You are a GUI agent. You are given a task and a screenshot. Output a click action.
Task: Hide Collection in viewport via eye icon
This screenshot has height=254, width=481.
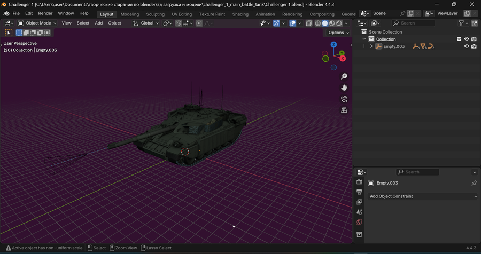click(x=467, y=39)
